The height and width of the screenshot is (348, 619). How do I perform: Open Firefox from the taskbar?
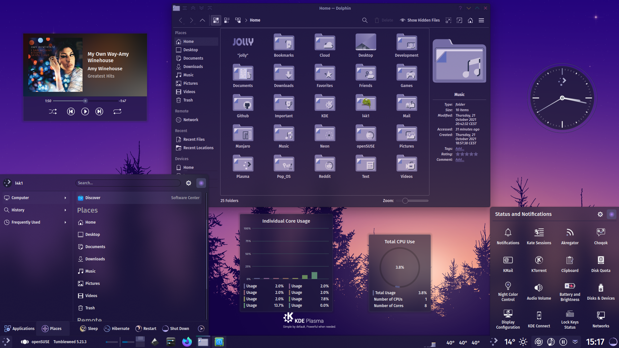[187, 342]
